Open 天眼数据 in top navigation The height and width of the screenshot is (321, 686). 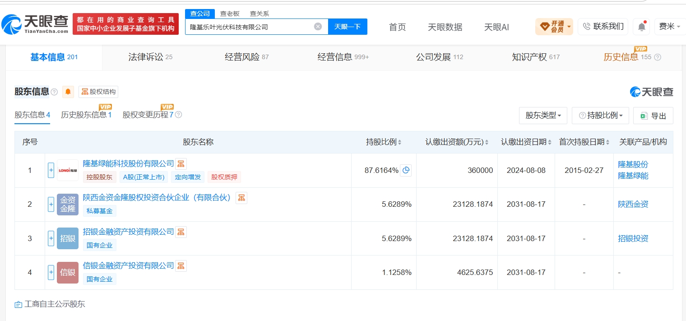pyautogui.click(x=445, y=27)
